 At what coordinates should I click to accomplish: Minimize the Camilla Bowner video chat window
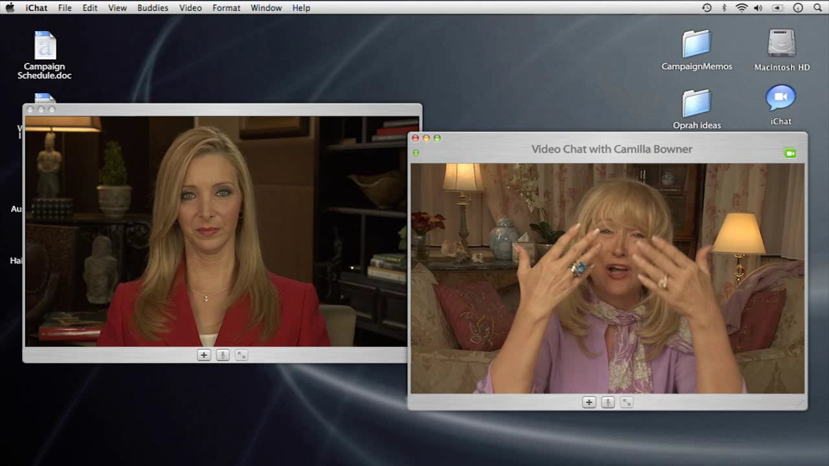pyautogui.click(x=426, y=138)
